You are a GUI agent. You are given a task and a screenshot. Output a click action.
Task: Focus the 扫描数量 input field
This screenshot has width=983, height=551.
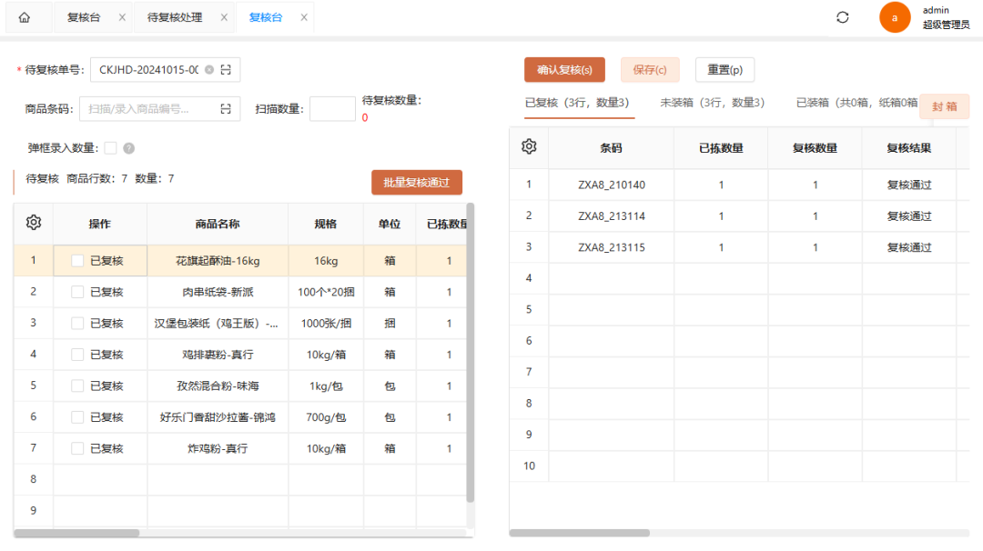pos(332,109)
